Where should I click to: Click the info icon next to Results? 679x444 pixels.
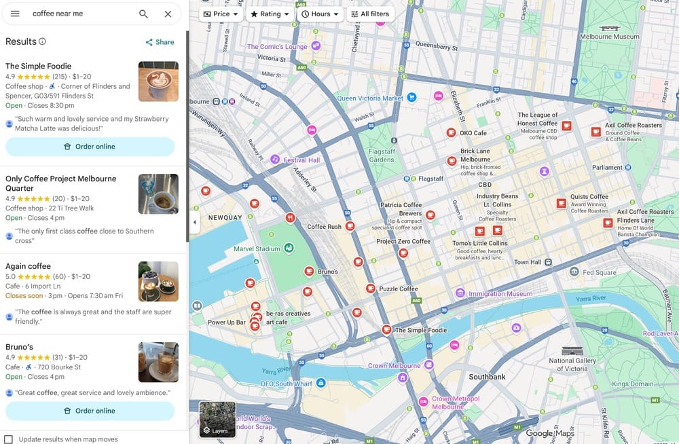(43, 41)
